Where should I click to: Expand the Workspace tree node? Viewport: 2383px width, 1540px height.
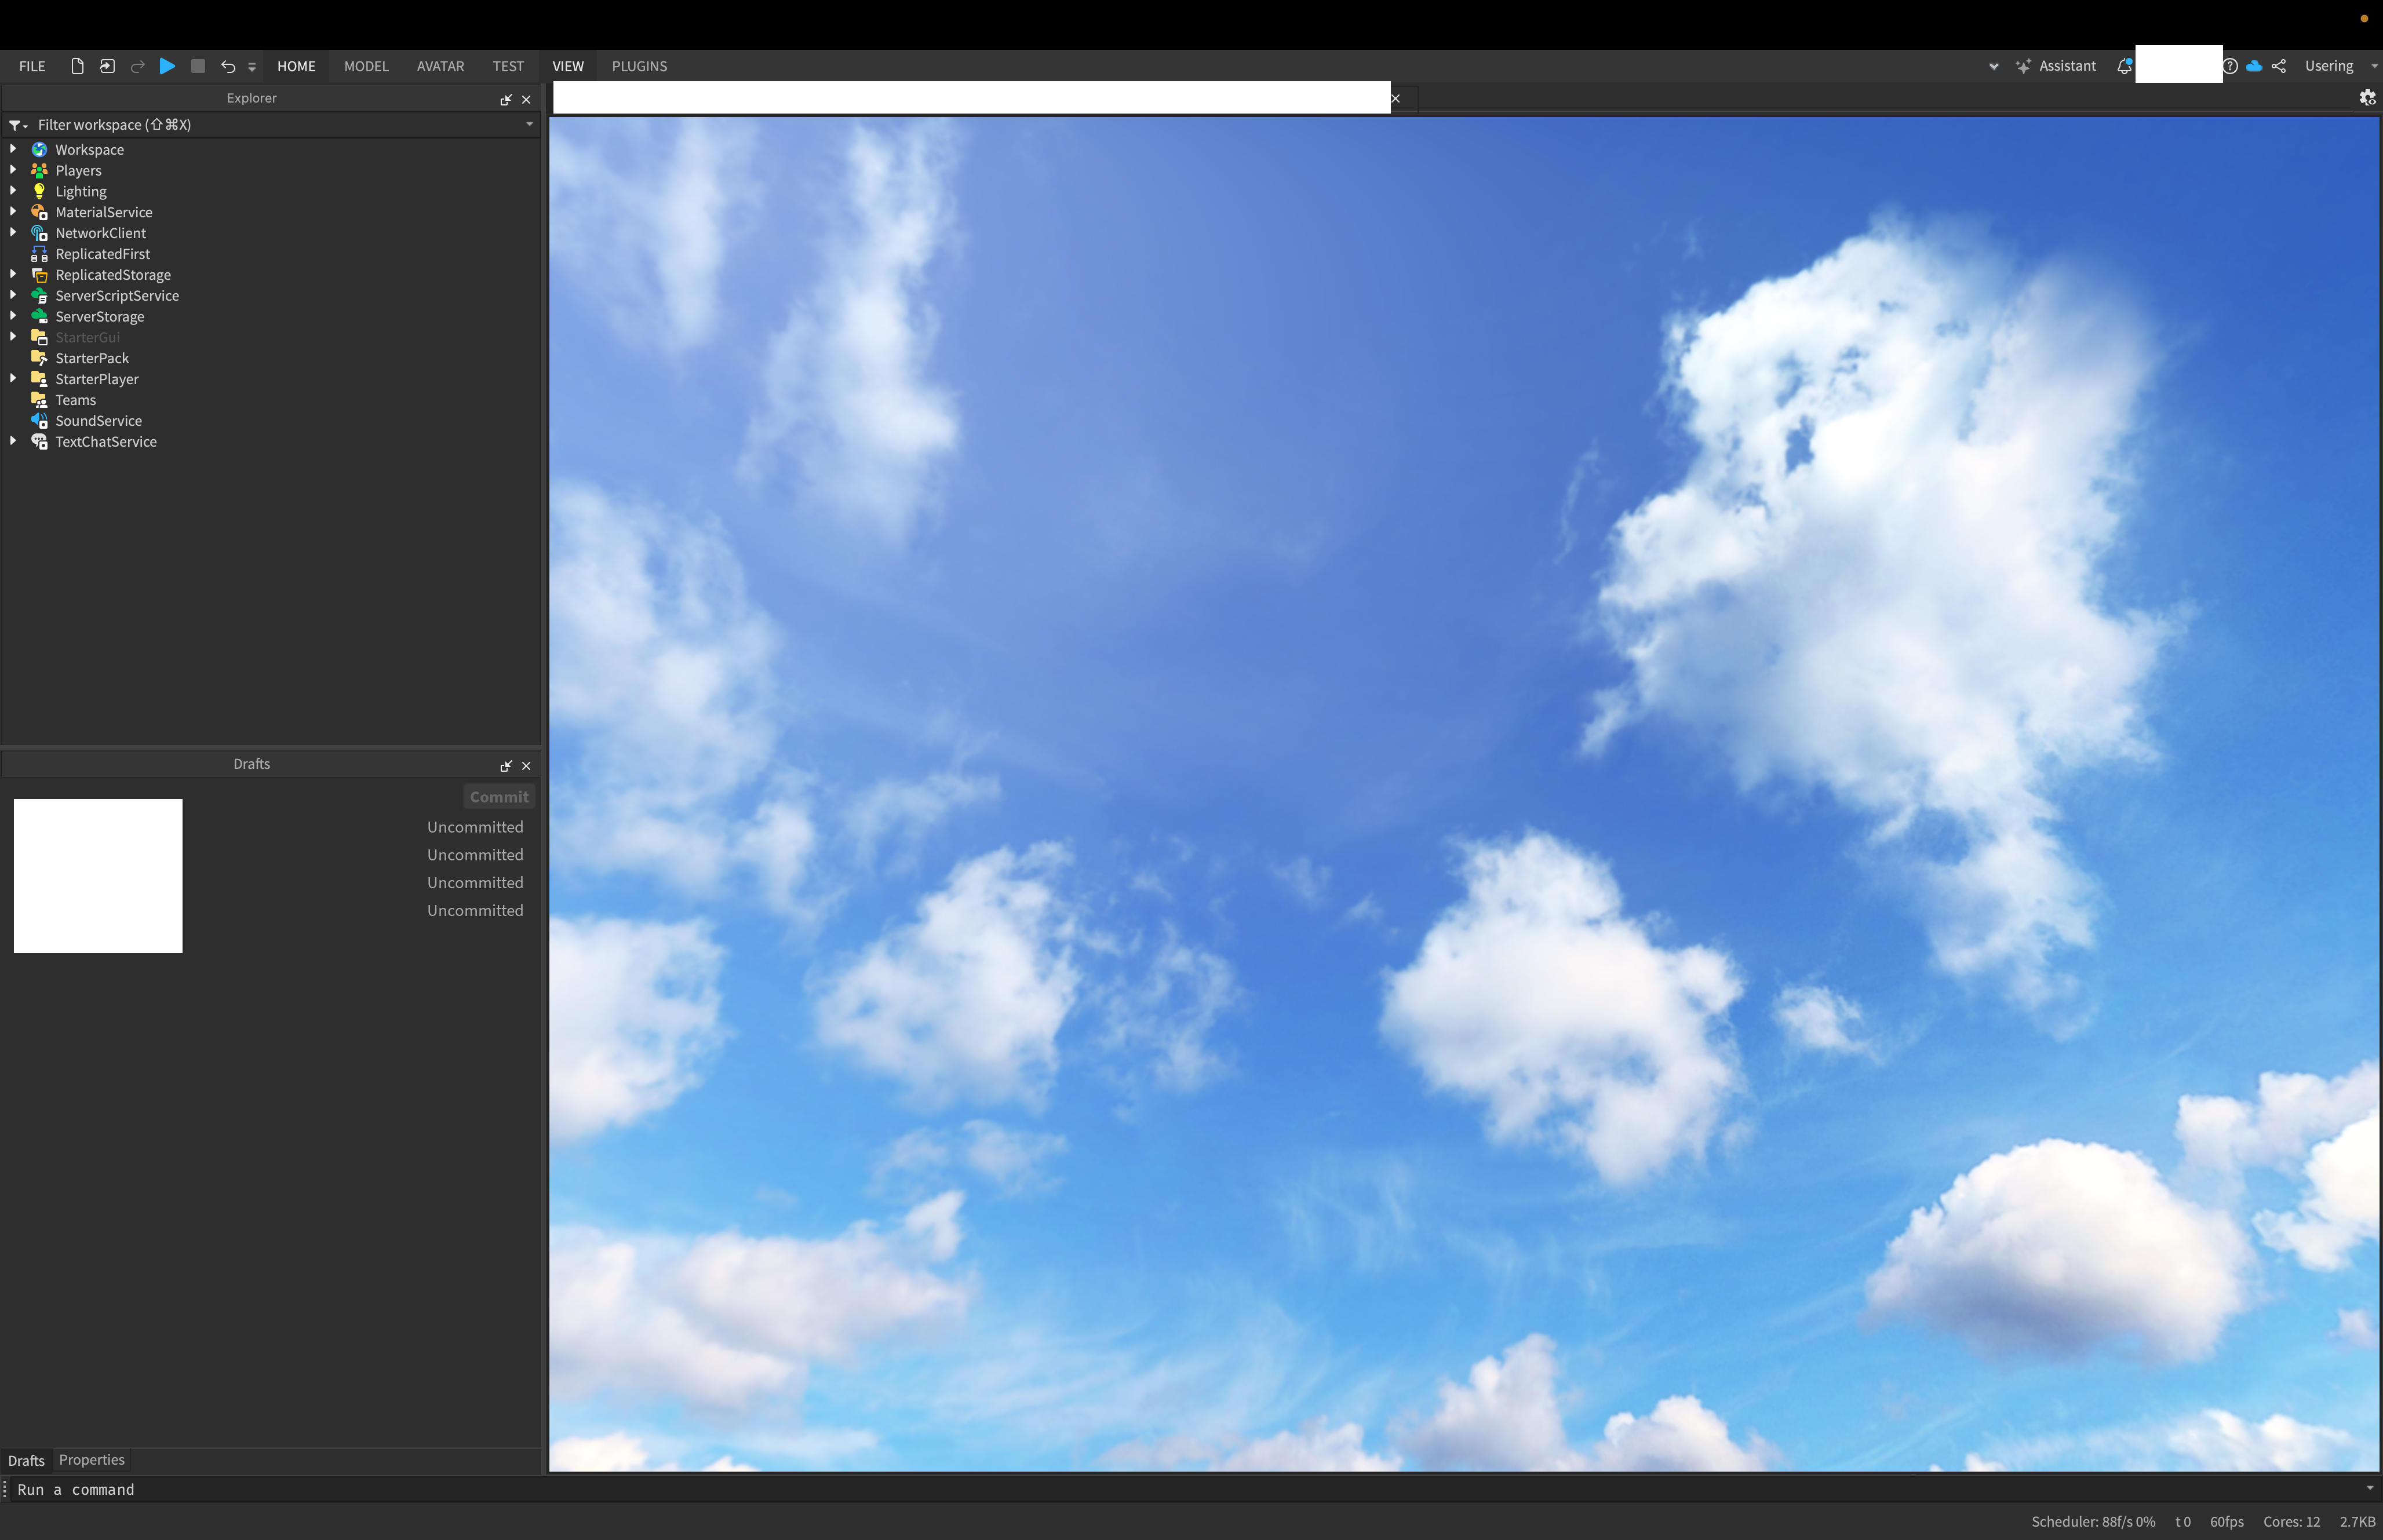pyautogui.click(x=13, y=149)
